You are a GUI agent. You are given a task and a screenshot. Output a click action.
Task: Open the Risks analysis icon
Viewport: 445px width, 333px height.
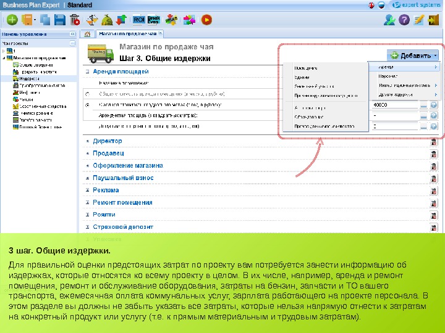pos(171,20)
